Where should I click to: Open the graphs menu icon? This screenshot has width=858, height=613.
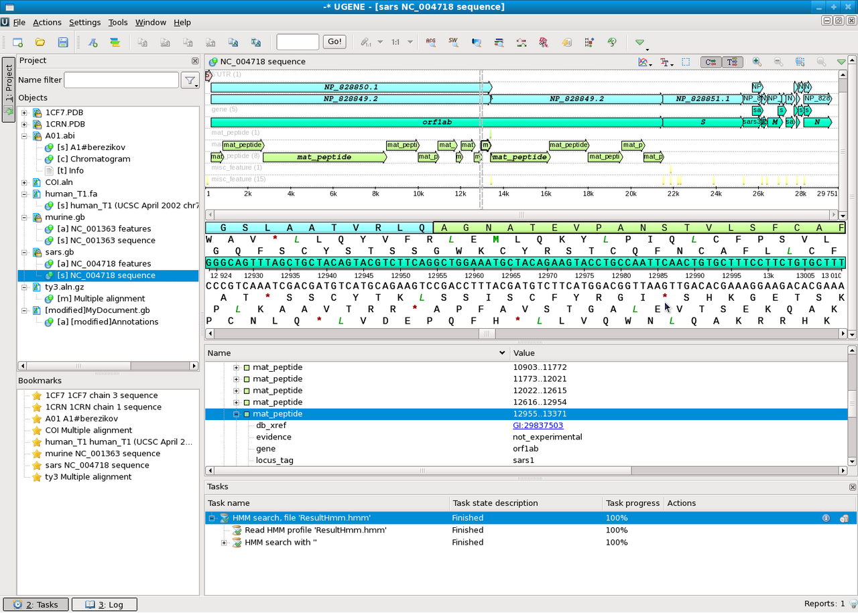tap(645, 62)
